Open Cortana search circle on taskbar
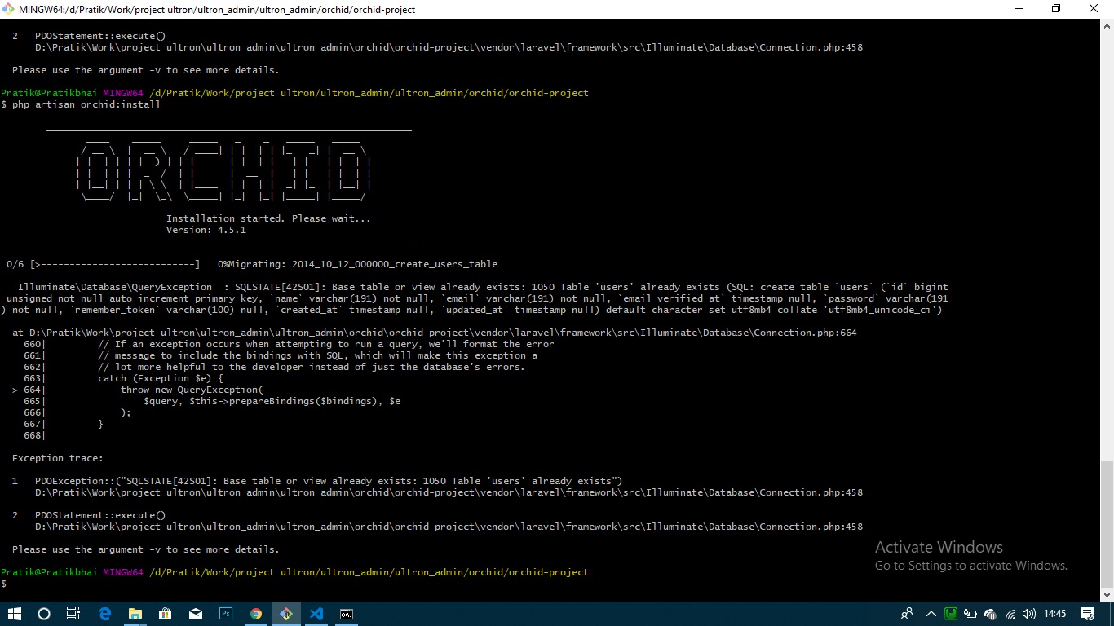Viewport: 1114px width, 626px height. coord(44,614)
